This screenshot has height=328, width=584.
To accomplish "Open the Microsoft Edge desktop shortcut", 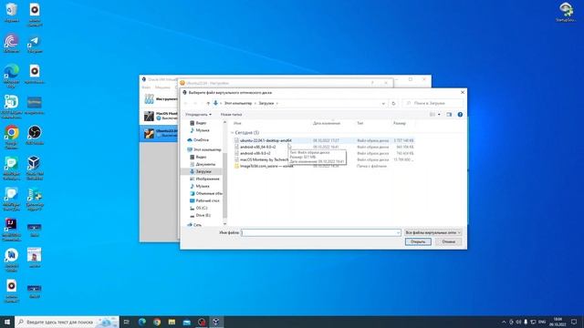I will (x=12, y=76).
